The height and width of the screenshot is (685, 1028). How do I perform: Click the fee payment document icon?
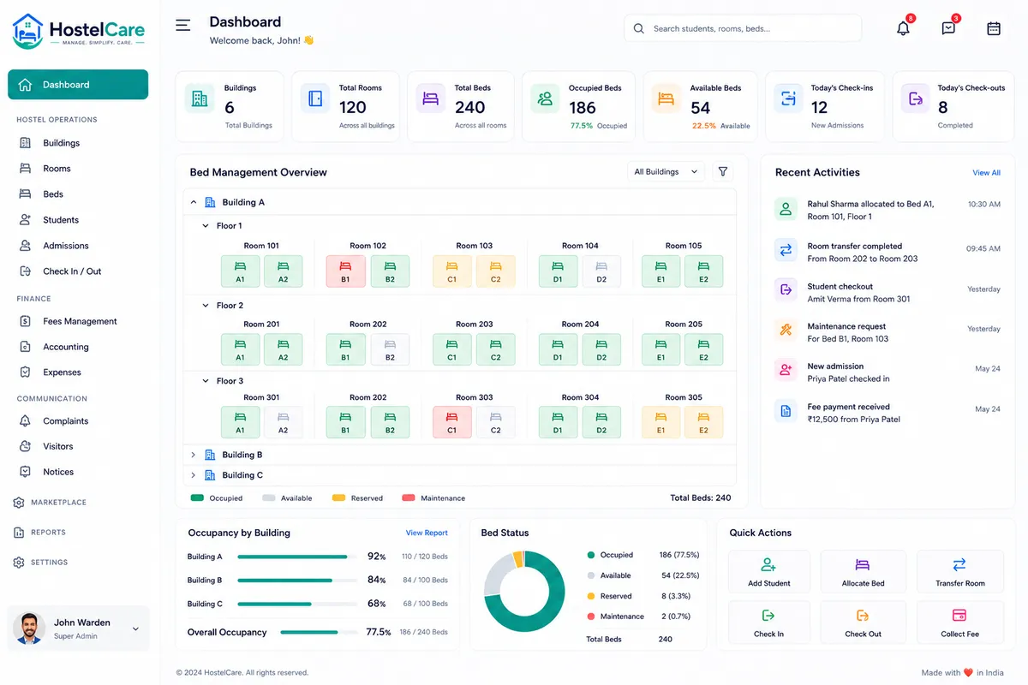(786, 411)
